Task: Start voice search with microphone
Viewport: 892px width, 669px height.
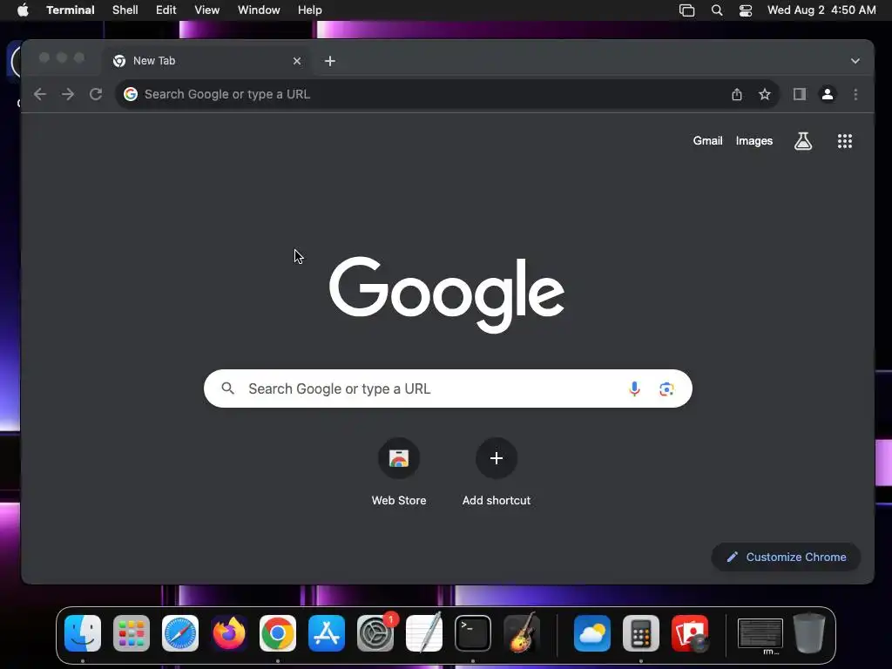Action: click(634, 389)
